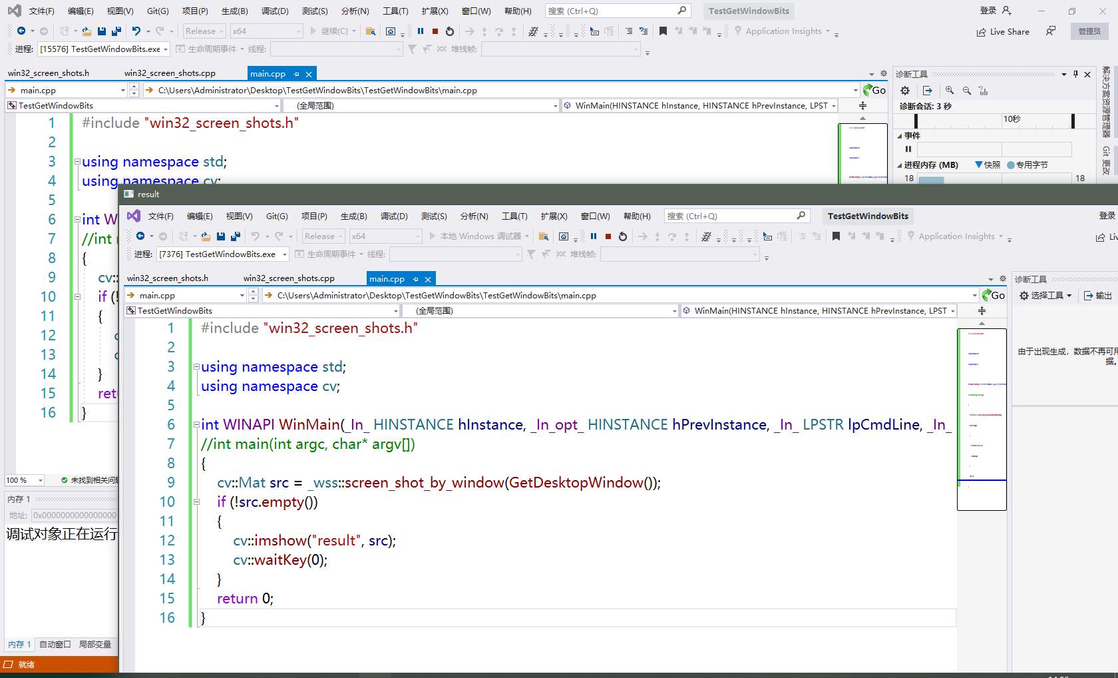Click the Live Share button
Image resolution: width=1118 pixels, height=678 pixels.
[x=1003, y=31]
